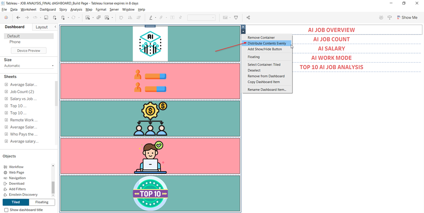
Task: Click the Save icon in toolbar
Action: point(46,17)
